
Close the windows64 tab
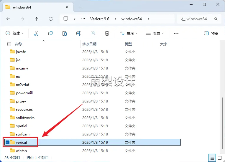click(x=67, y=7)
